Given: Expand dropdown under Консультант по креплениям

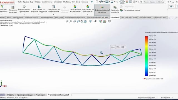Looking at the screenshot, I should (24, 14).
